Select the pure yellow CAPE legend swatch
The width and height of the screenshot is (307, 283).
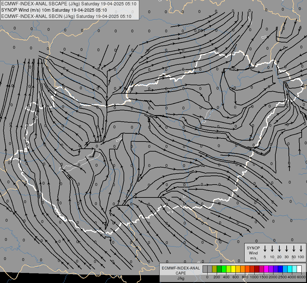tap(233, 269)
